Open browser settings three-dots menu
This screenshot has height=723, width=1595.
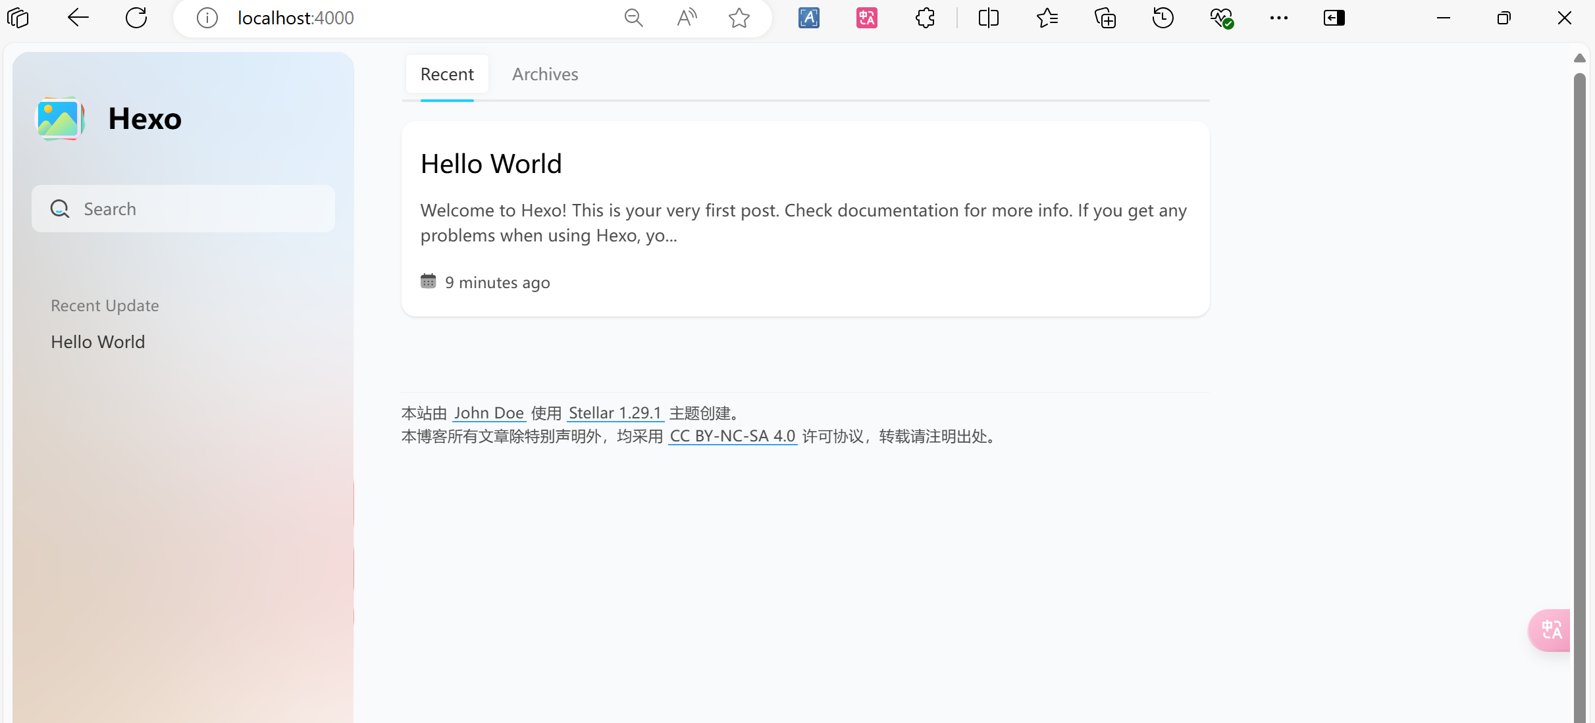pos(1278,18)
